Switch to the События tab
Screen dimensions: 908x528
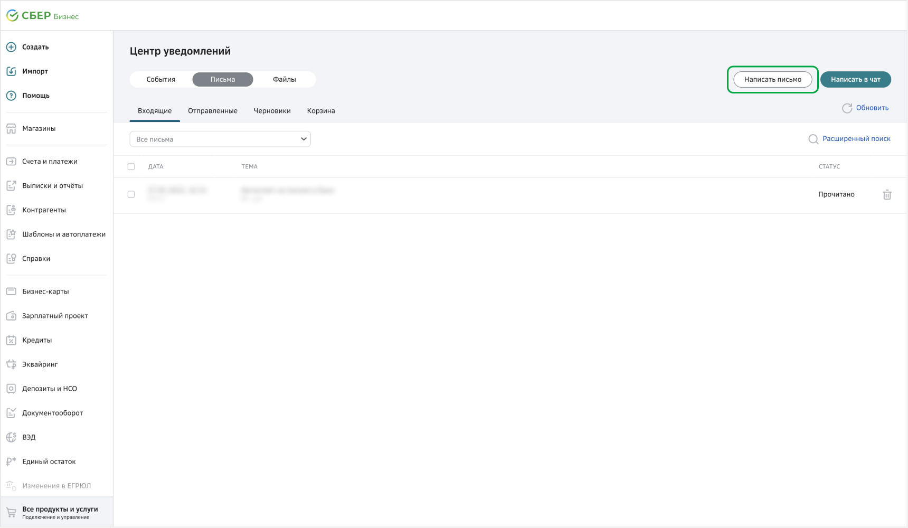(161, 80)
